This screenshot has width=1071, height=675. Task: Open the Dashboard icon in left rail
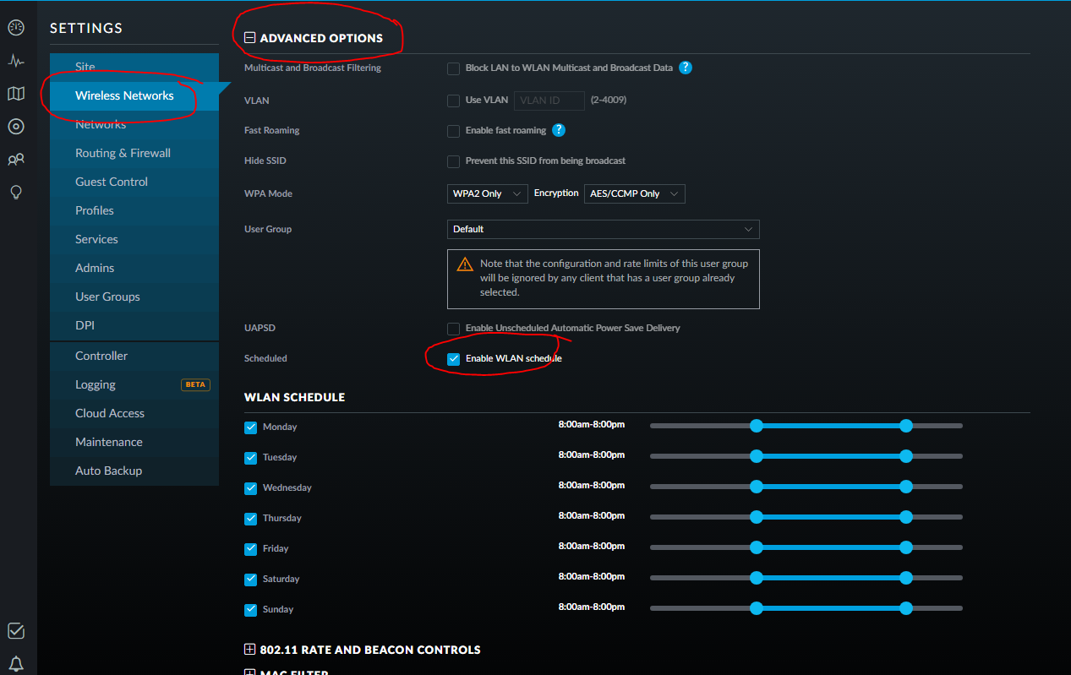(16, 28)
